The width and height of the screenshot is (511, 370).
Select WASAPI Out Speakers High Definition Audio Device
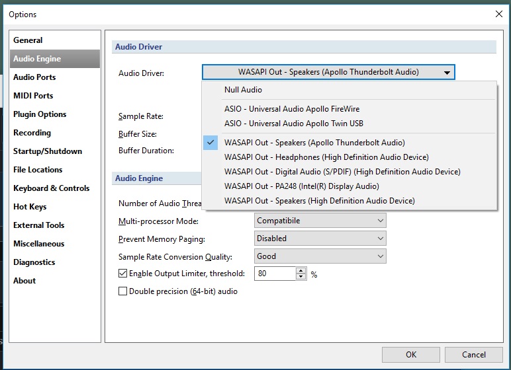tap(349, 201)
